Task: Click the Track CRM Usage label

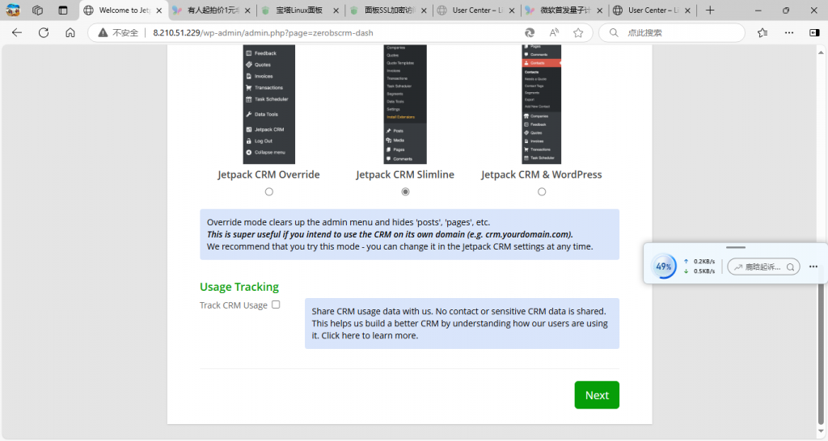Action: [x=234, y=305]
